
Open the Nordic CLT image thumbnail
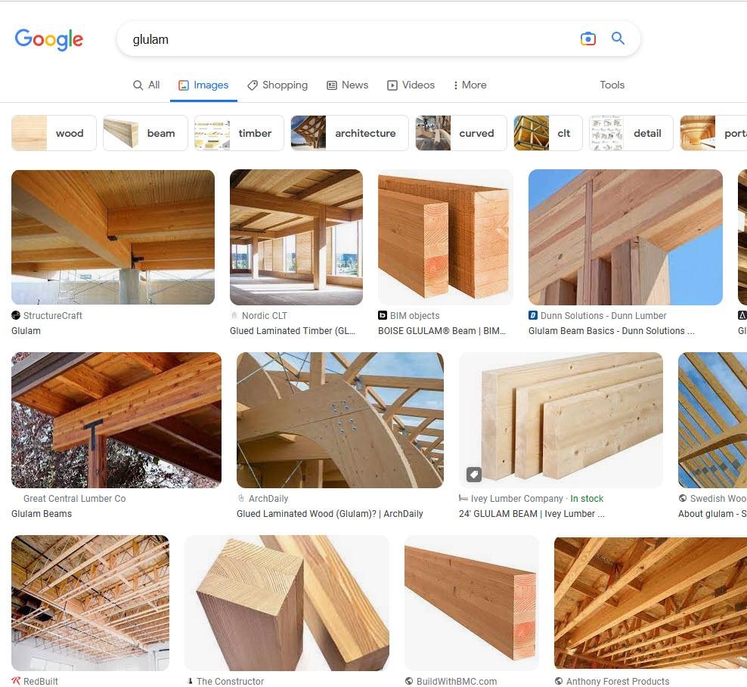click(x=296, y=237)
